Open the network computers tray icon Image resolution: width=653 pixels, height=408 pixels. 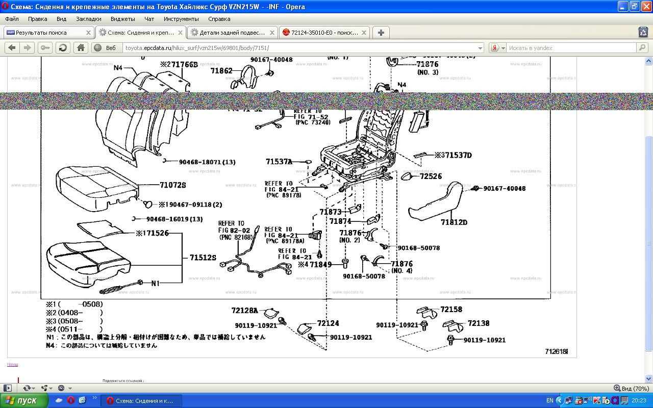(x=568, y=400)
